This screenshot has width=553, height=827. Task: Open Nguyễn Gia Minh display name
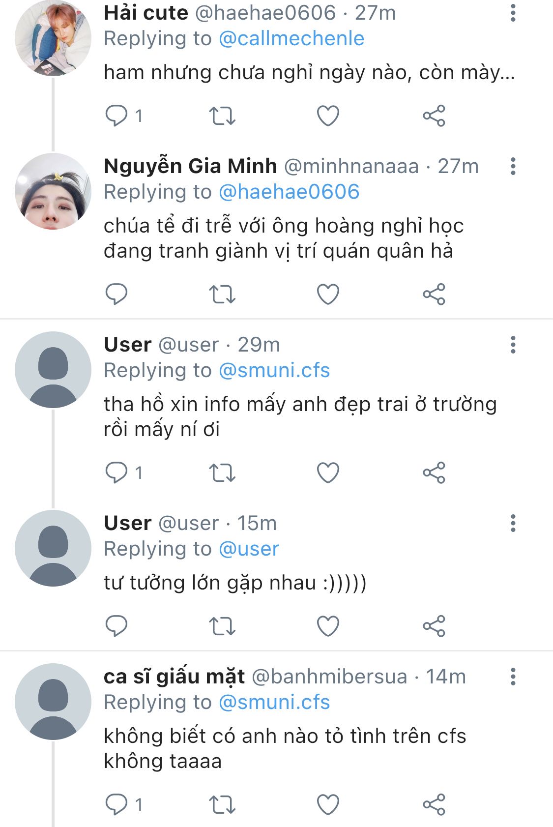coord(190,167)
